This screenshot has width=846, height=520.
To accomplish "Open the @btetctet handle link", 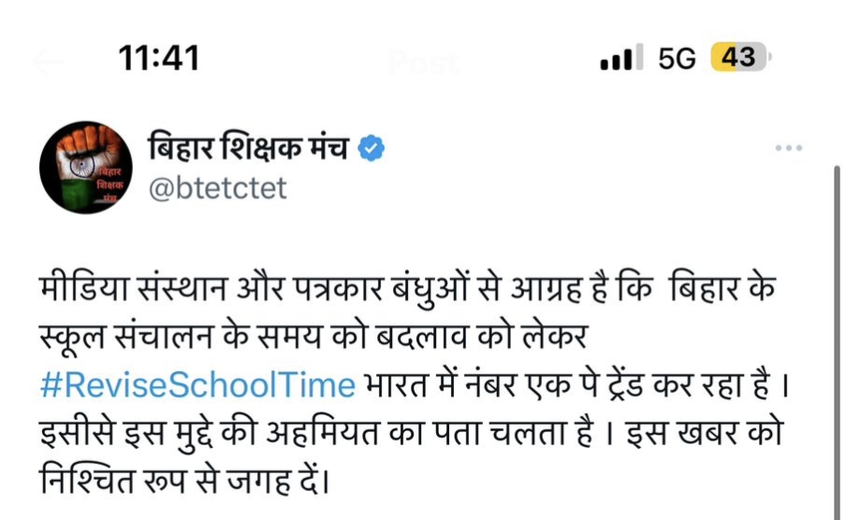I will (217, 188).
